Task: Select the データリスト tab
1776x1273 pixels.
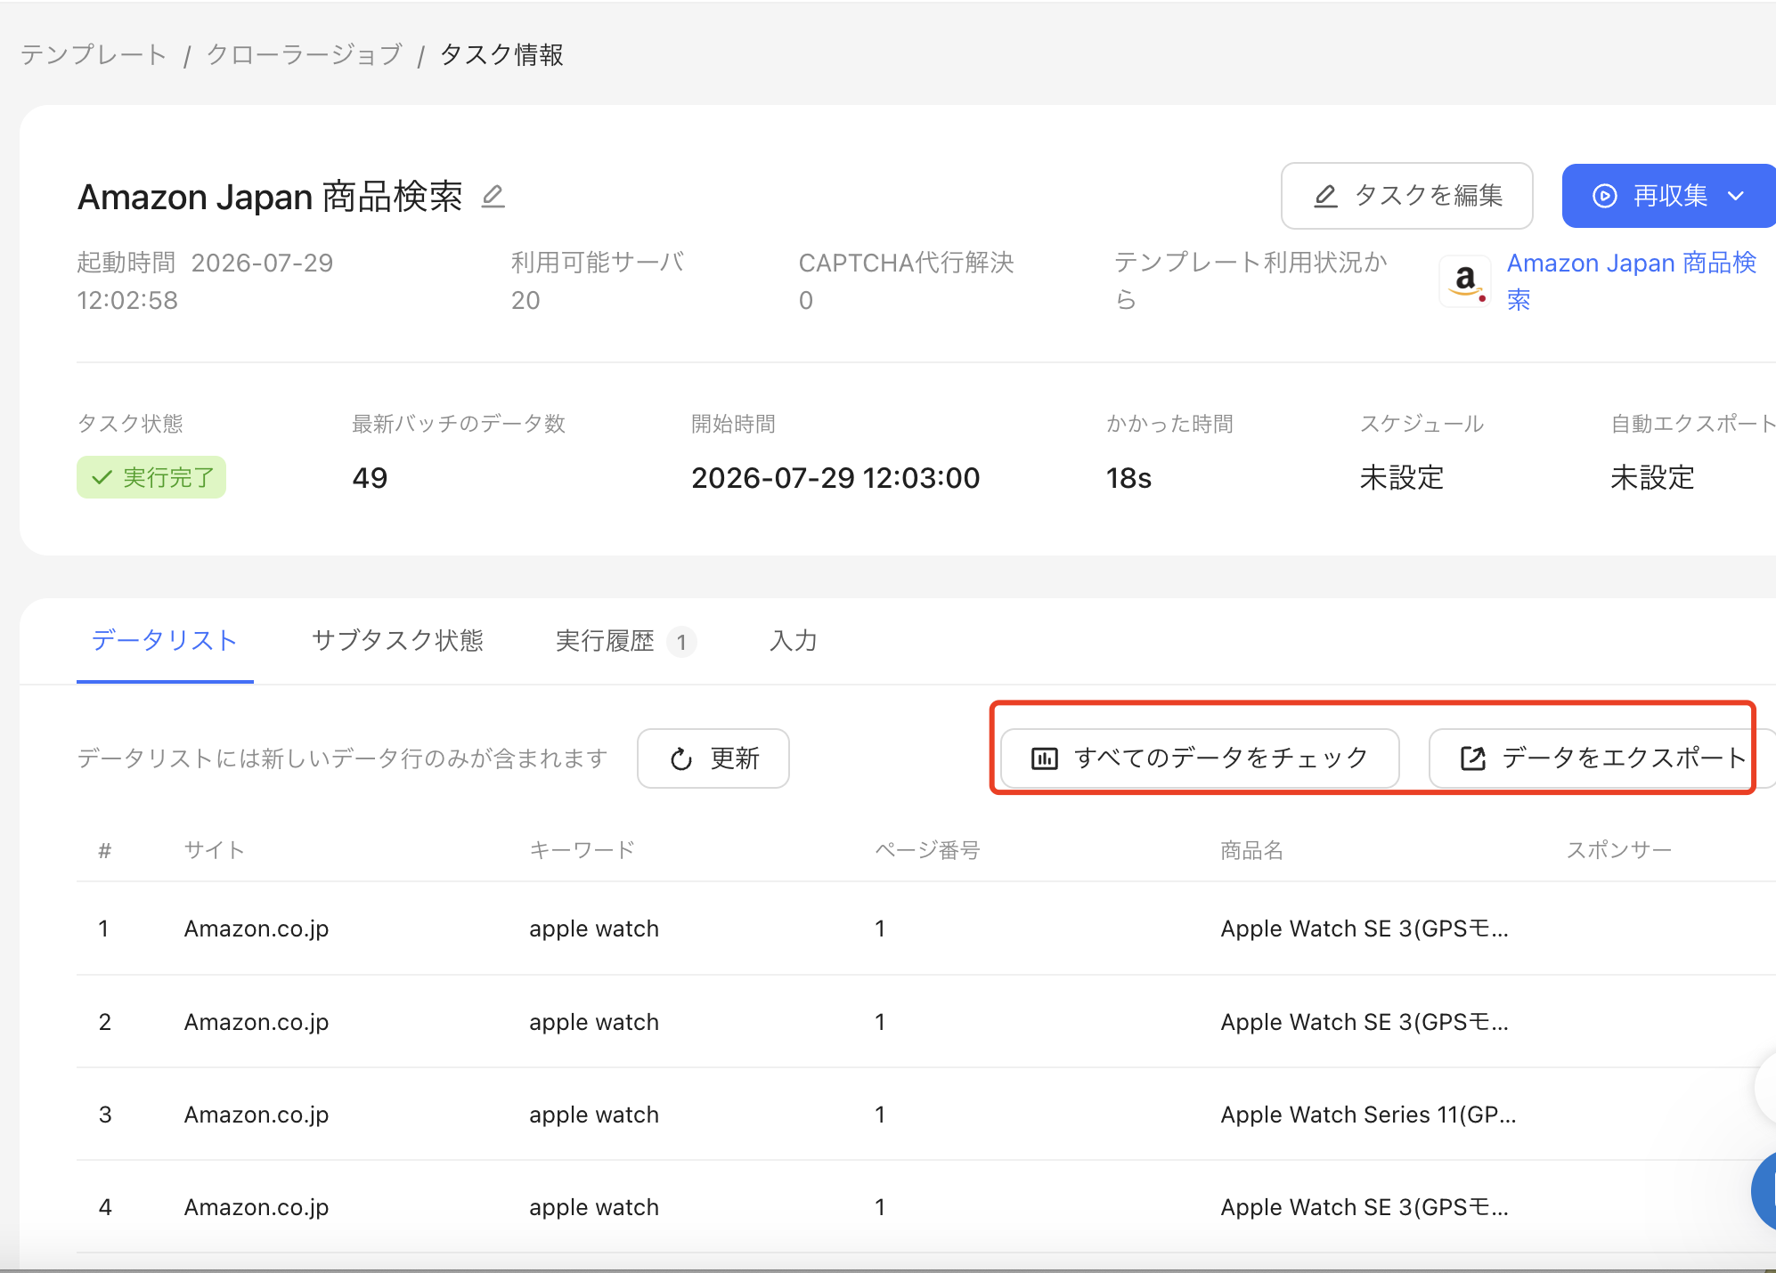Action: pos(165,641)
